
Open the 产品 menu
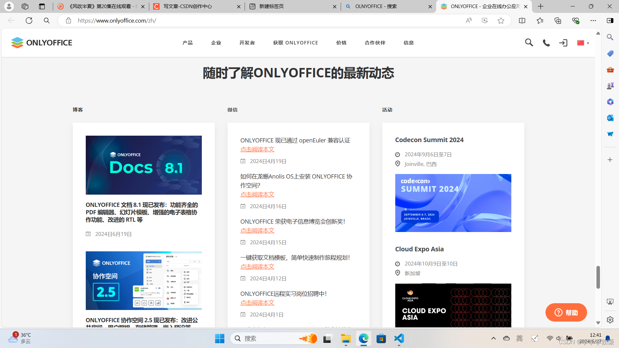pyautogui.click(x=187, y=43)
